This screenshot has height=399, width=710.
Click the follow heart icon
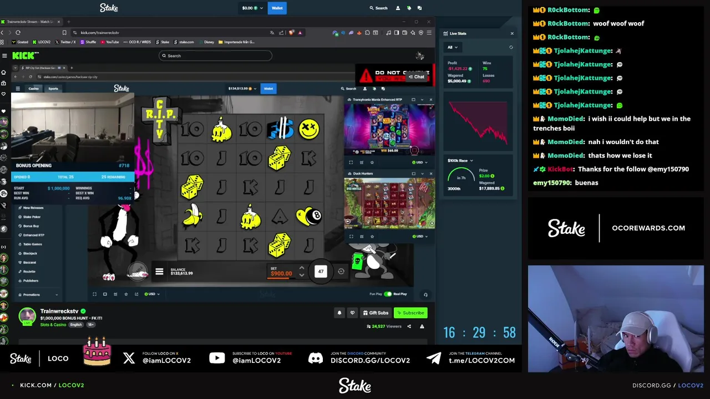click(x=352, y=313)
